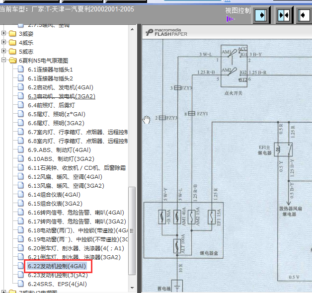312x293 pixels.
Task: Open 6.23发动机控制 item
Action: 58,275
